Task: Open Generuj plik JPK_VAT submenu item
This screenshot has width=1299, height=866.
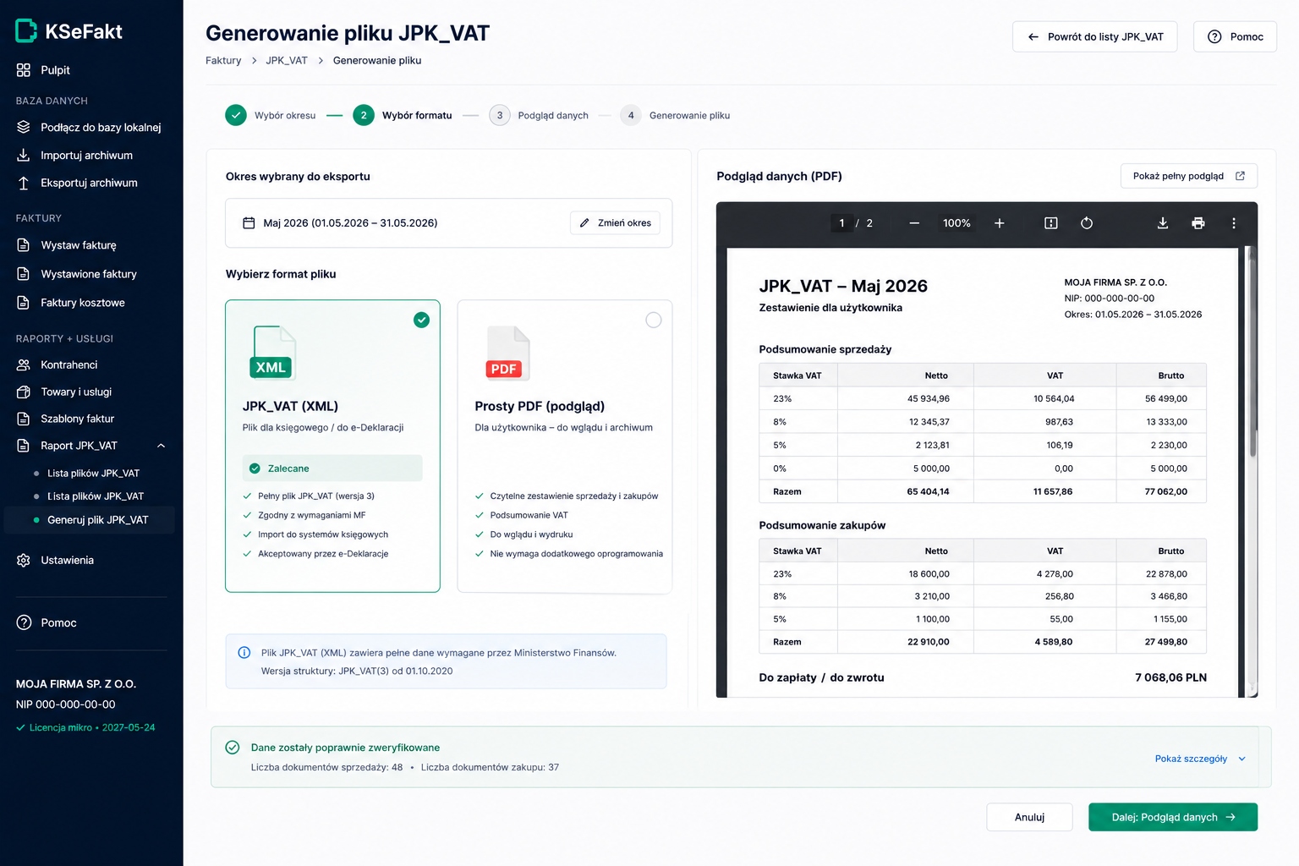Action: coord(90,520)
